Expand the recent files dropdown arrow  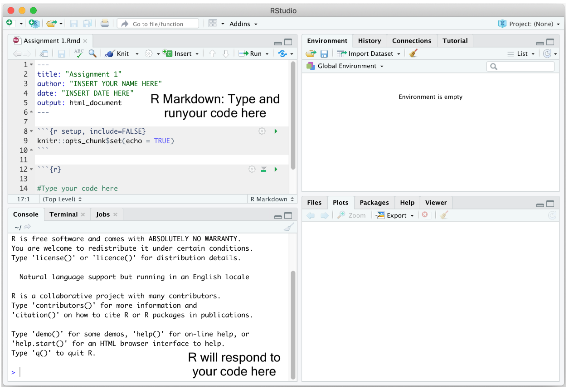point(61,24)
